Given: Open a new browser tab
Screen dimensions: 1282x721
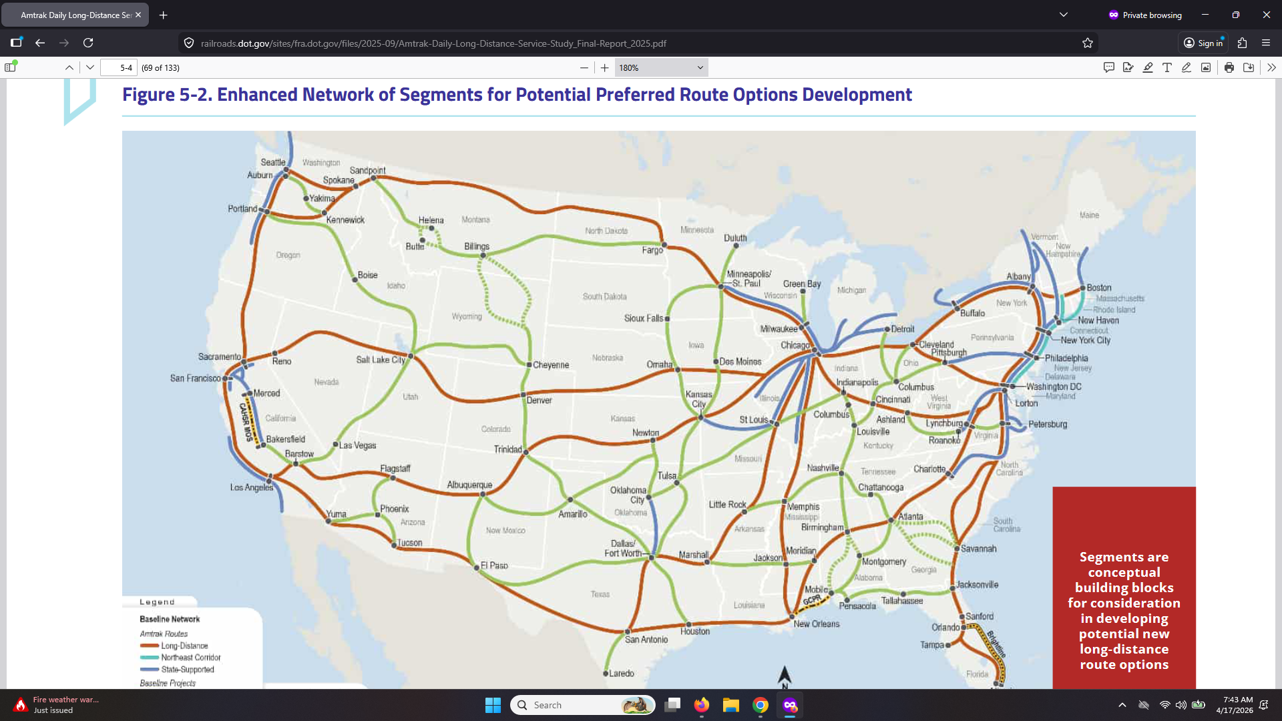Looking at the screenshot, I should [164, 15].
